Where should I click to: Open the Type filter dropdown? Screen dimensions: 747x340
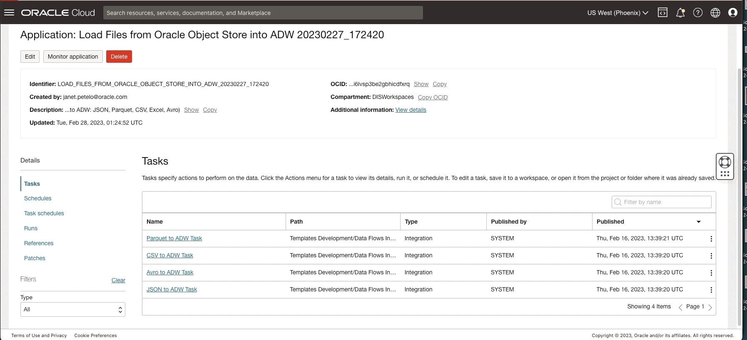(x=73, y=309)
